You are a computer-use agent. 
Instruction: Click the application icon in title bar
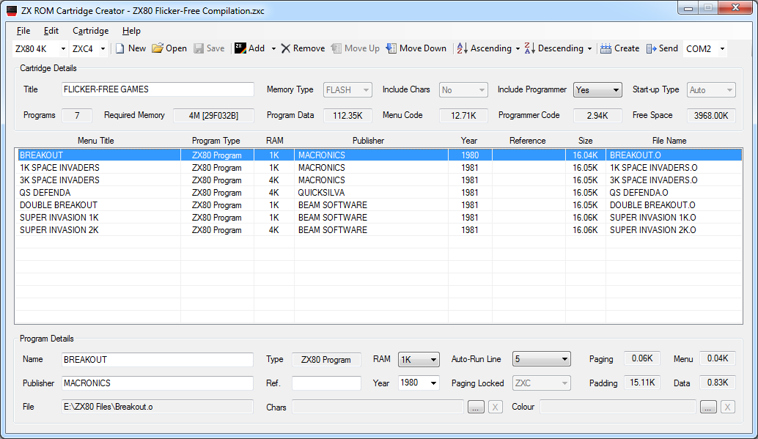pos(12,11)
